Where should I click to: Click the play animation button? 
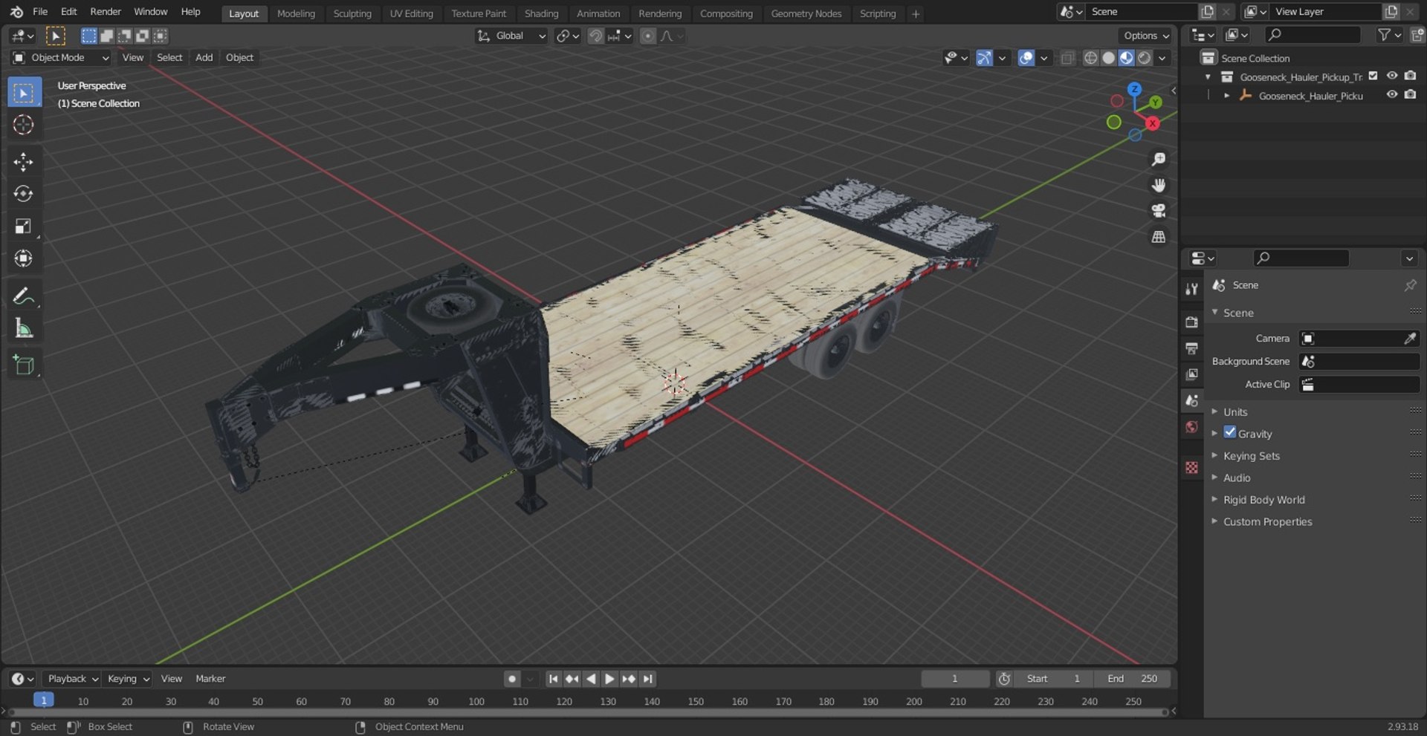[x=609, y=679]
